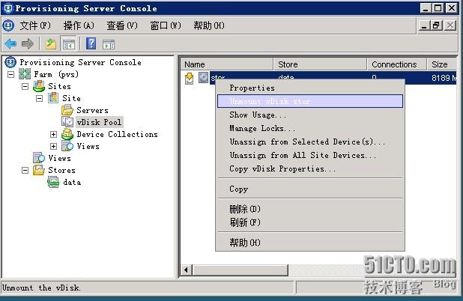Restore the inner MDI child window

tap(437, 25)
